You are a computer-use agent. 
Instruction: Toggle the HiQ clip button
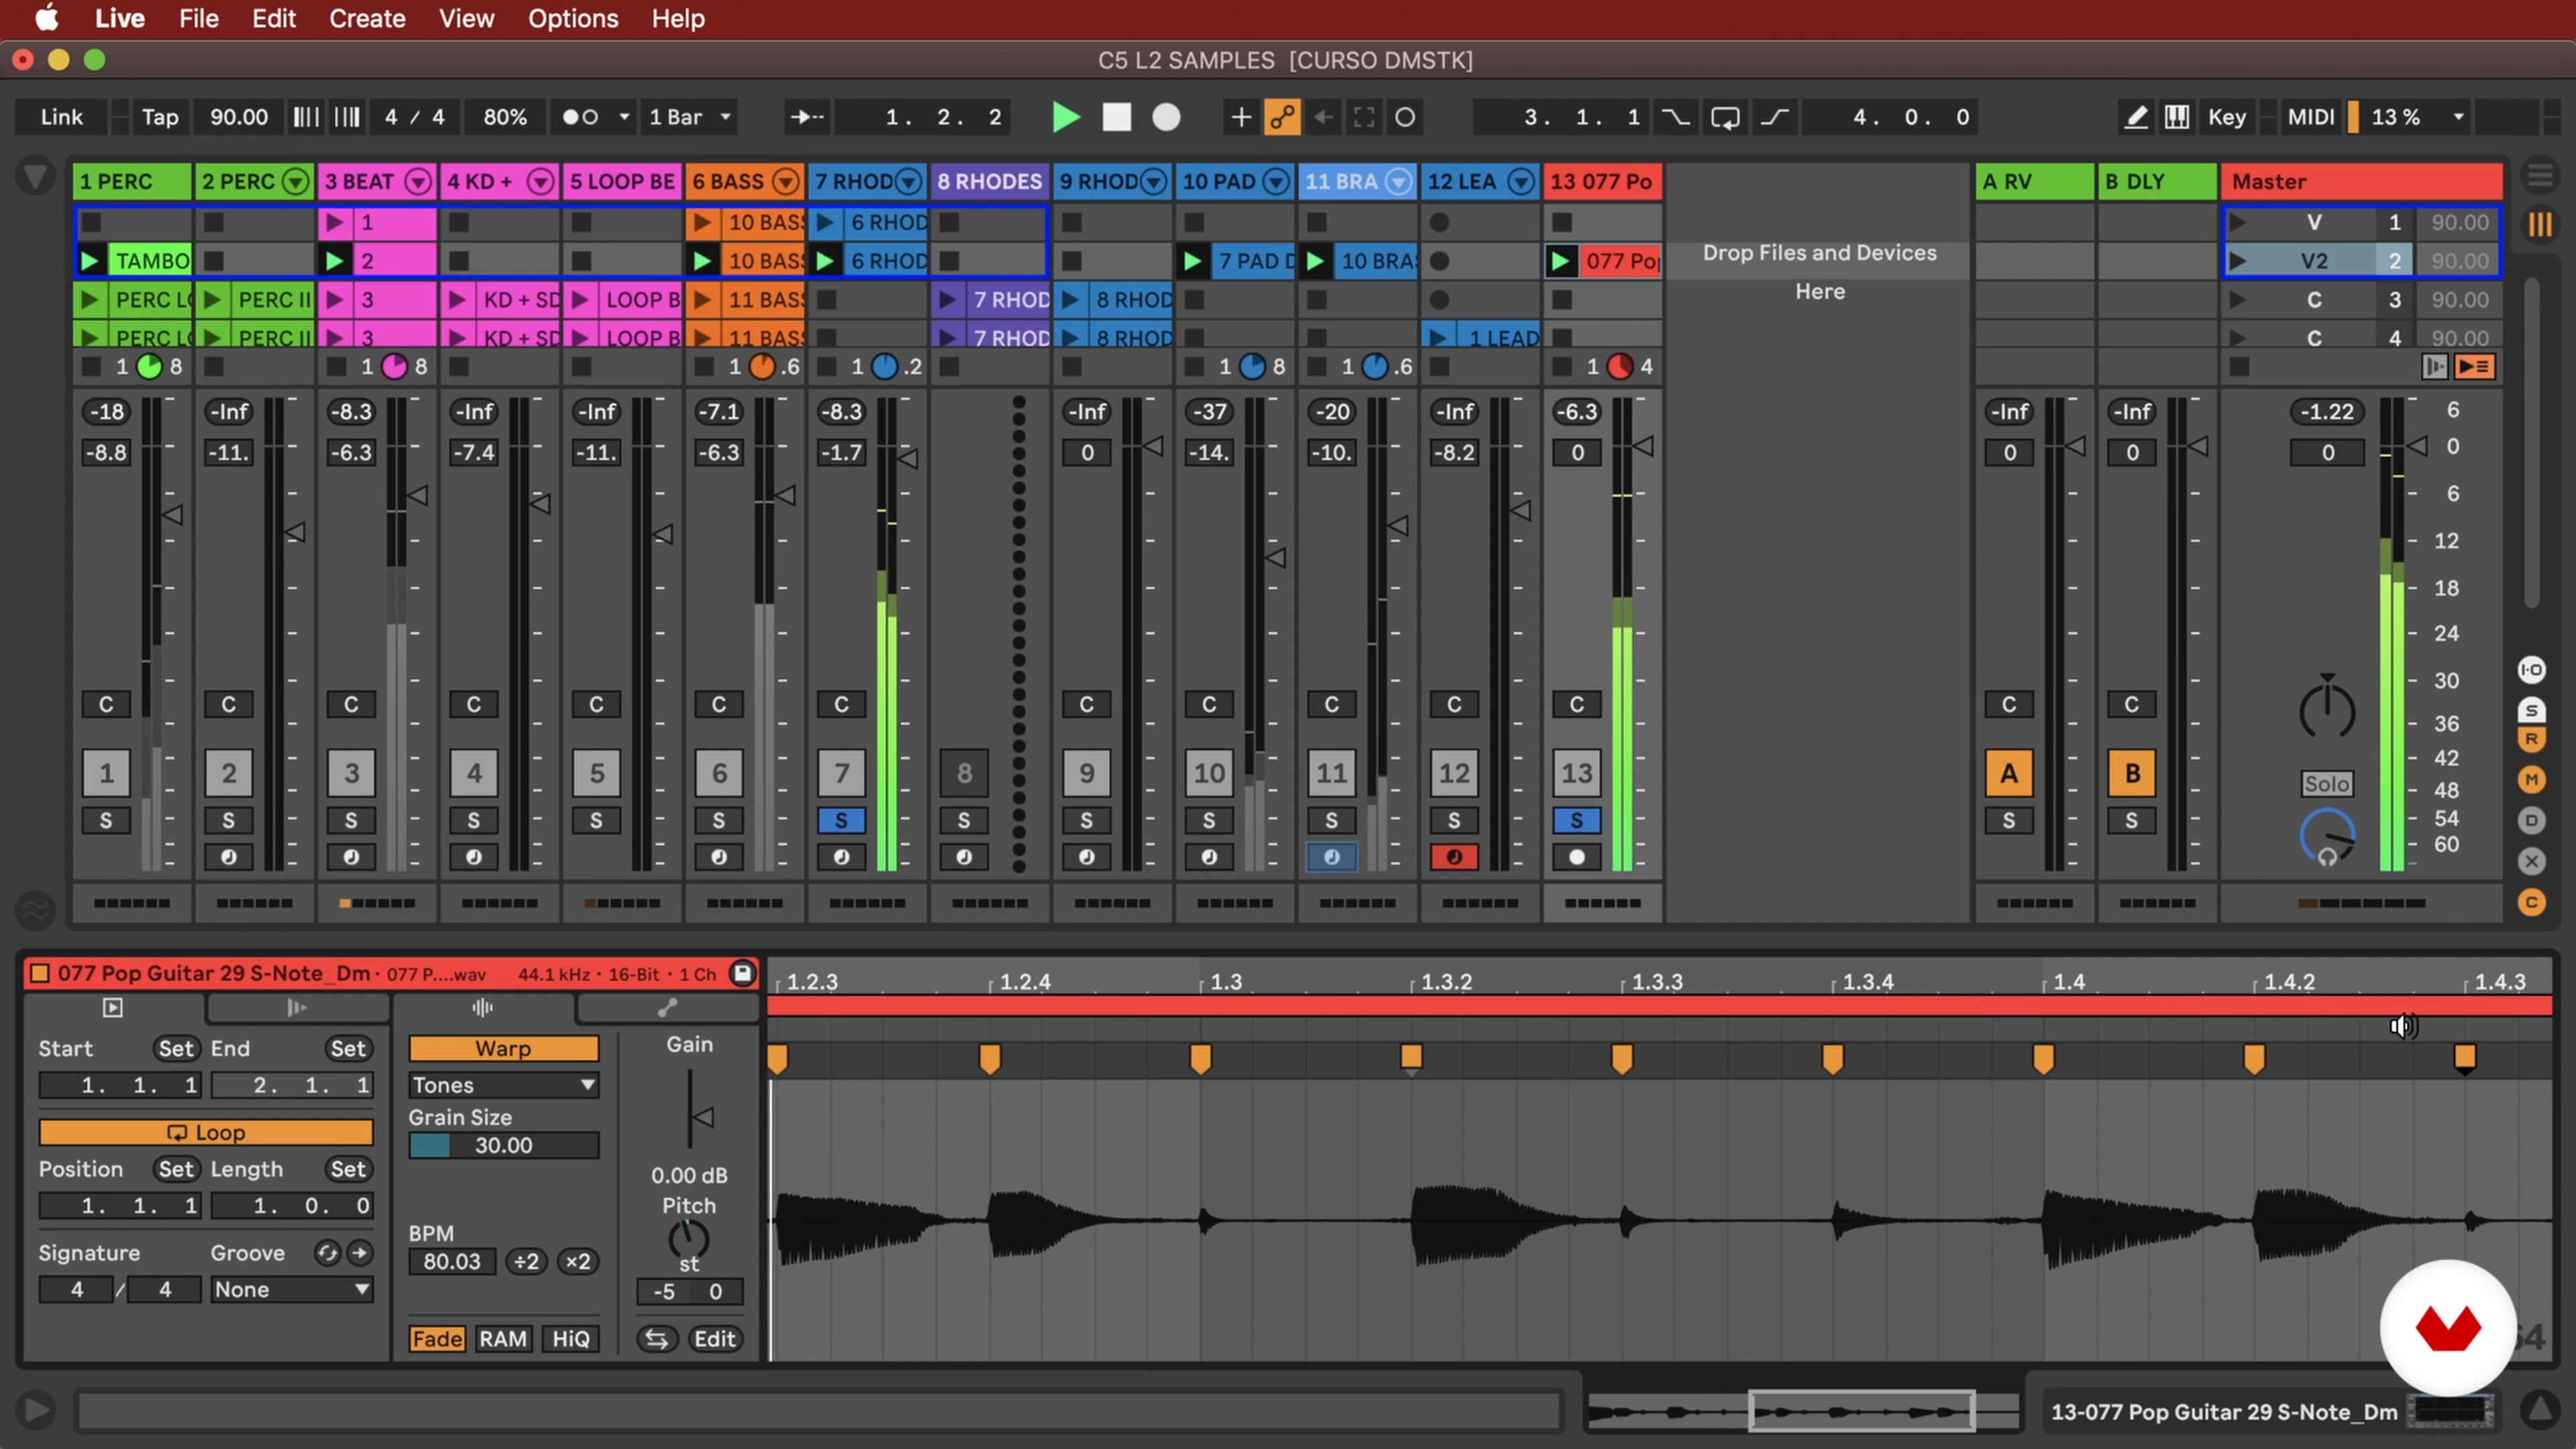571,1339
